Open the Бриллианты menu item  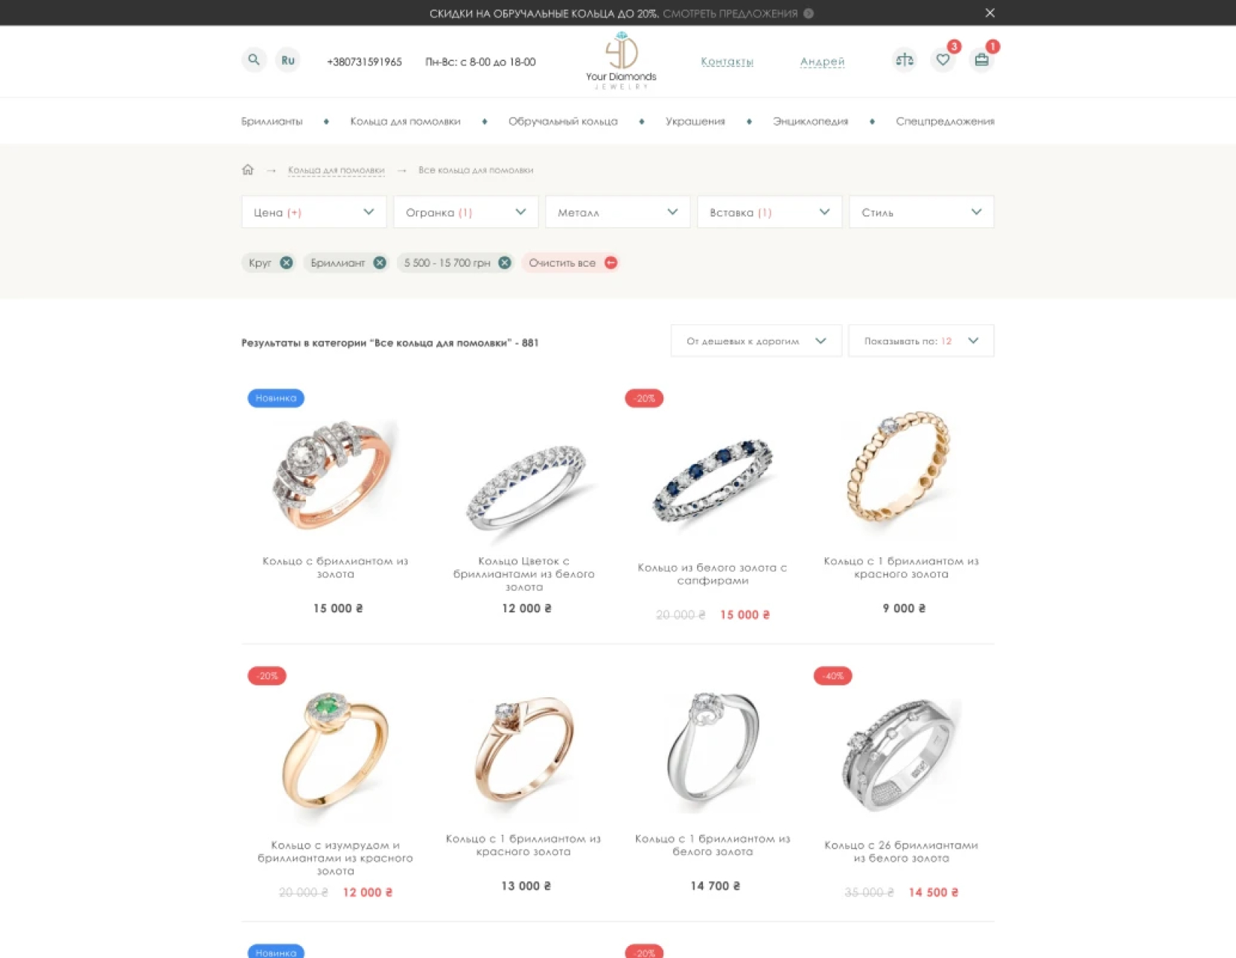[x=272, y=121]
